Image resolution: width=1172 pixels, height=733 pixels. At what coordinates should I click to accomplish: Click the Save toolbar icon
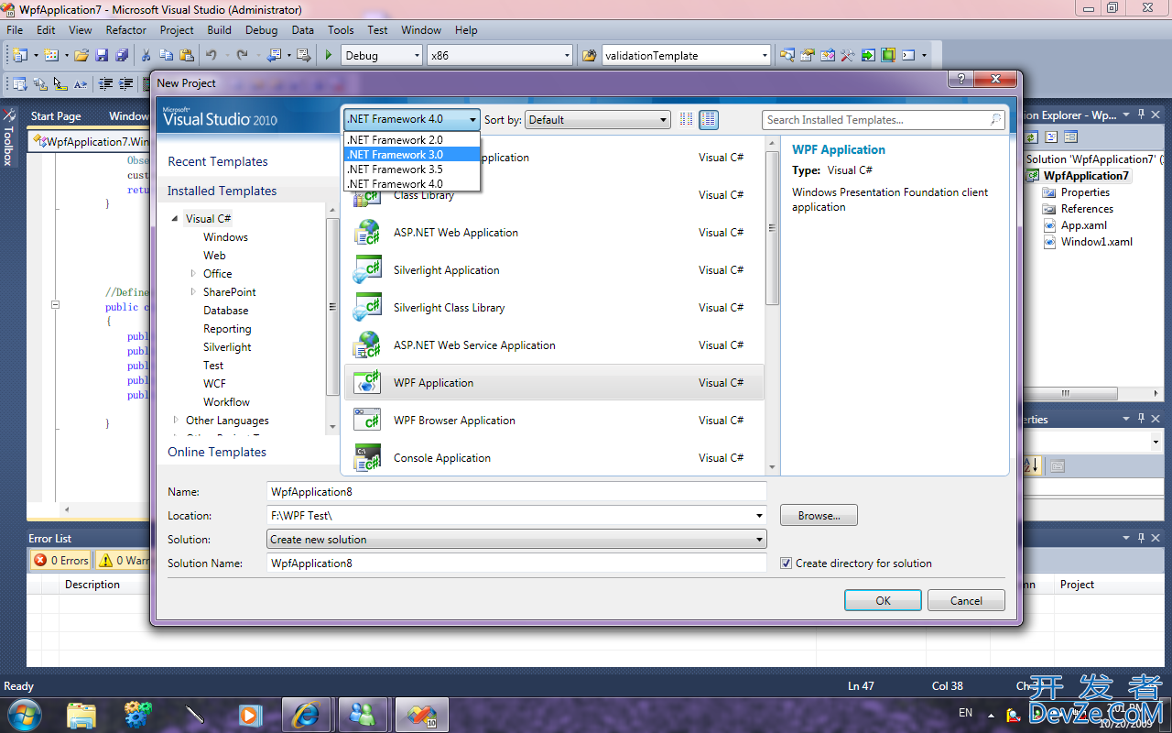103,55
